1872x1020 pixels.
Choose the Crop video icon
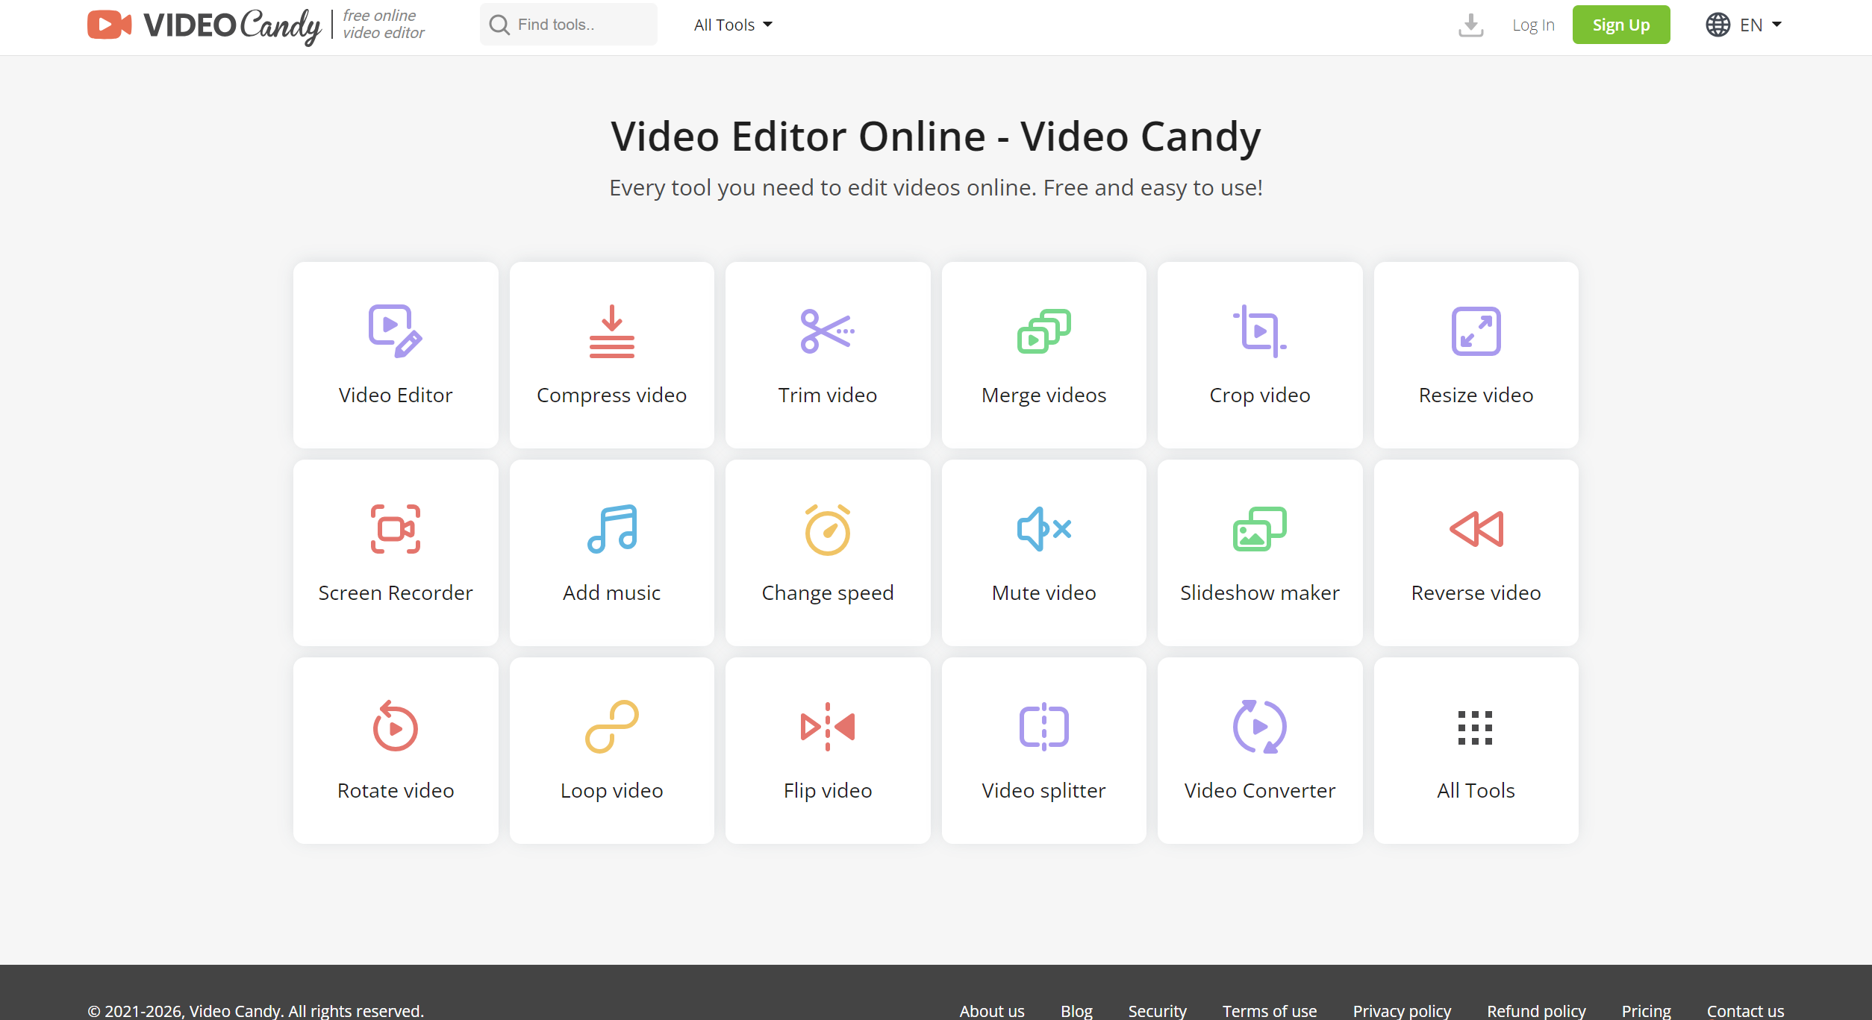1259,331
